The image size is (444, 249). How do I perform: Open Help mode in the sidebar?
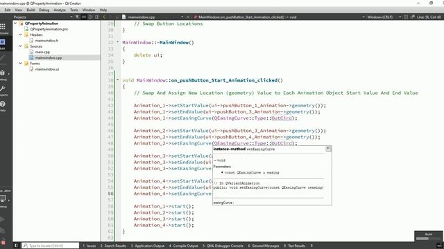tap(3, 106)
